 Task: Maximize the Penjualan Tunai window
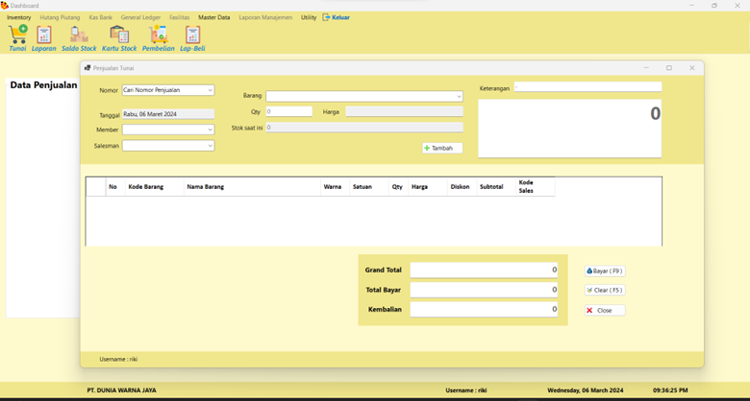point(669,68)
